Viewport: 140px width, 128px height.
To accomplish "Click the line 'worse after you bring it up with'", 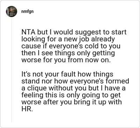I will click(72, 102).
